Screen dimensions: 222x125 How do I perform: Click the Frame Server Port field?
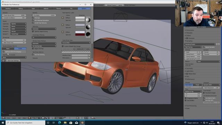pyautogui.click(x=14, y=15)
